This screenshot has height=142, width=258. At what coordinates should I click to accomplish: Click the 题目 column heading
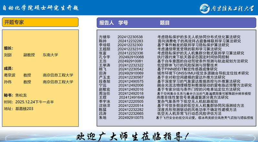pyautogui.click(x=165, y=23)
